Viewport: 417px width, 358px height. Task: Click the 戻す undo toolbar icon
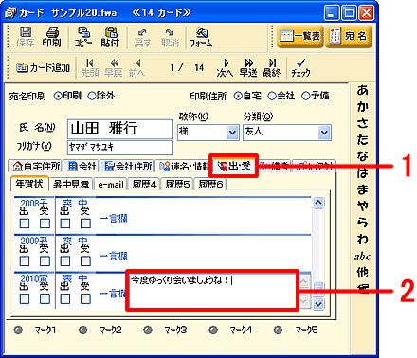click(142, 38)
